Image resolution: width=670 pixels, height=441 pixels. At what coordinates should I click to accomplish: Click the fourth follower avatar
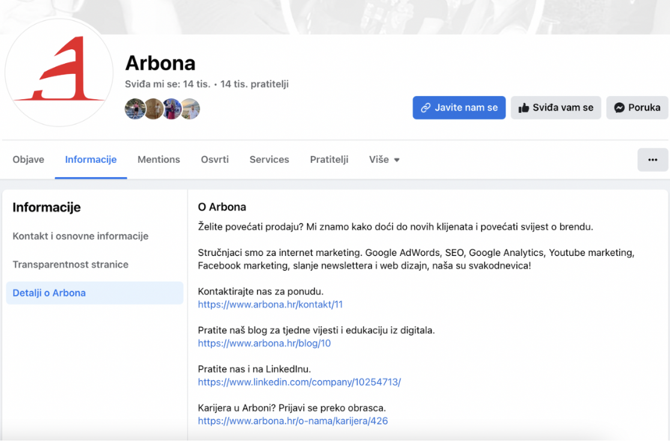click(190, 109)
